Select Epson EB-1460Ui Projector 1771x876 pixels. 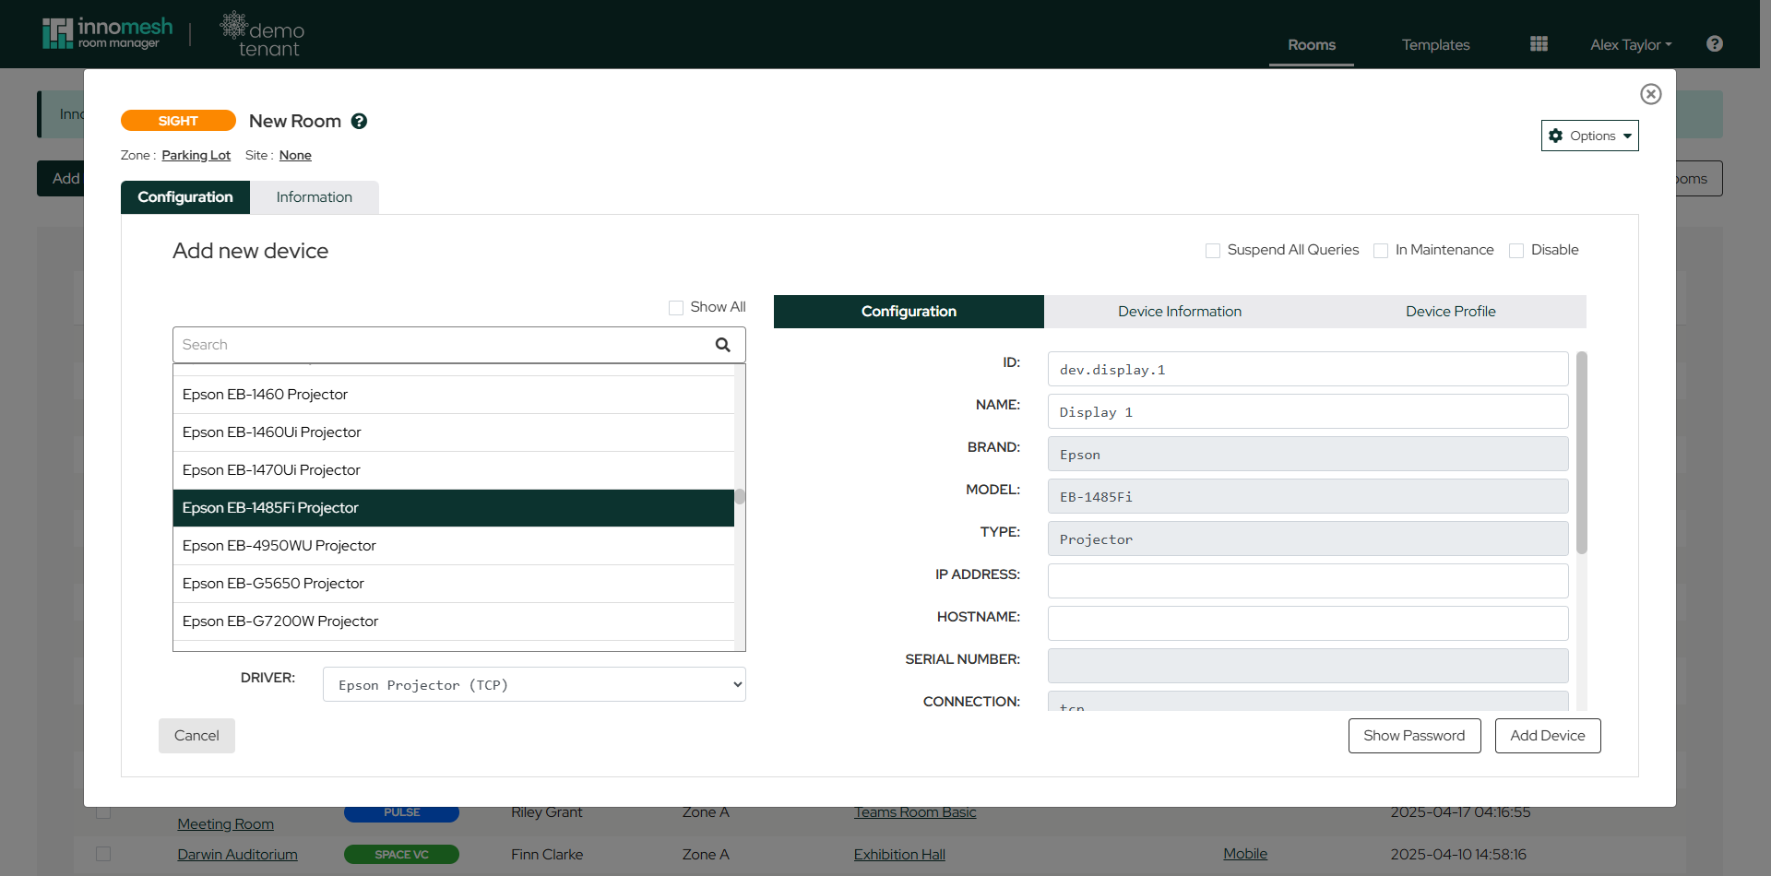click(x=454, y=432)
